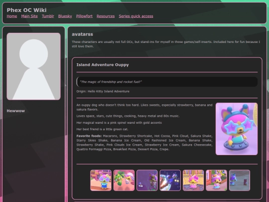Click the Origin: Hello Kitty Island Adventure line

point(103,91)
